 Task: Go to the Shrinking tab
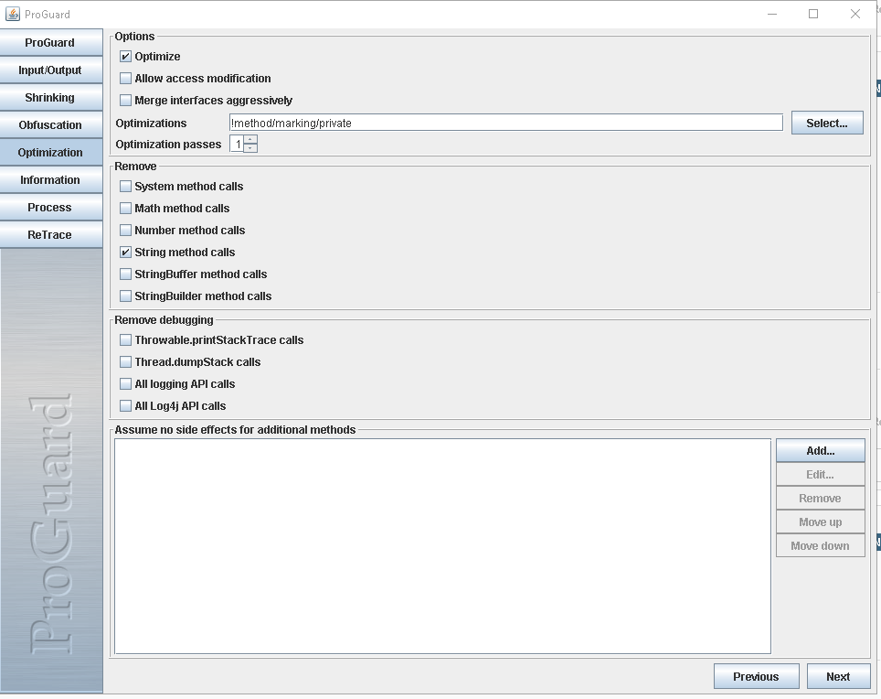click(x=51, y=98)
